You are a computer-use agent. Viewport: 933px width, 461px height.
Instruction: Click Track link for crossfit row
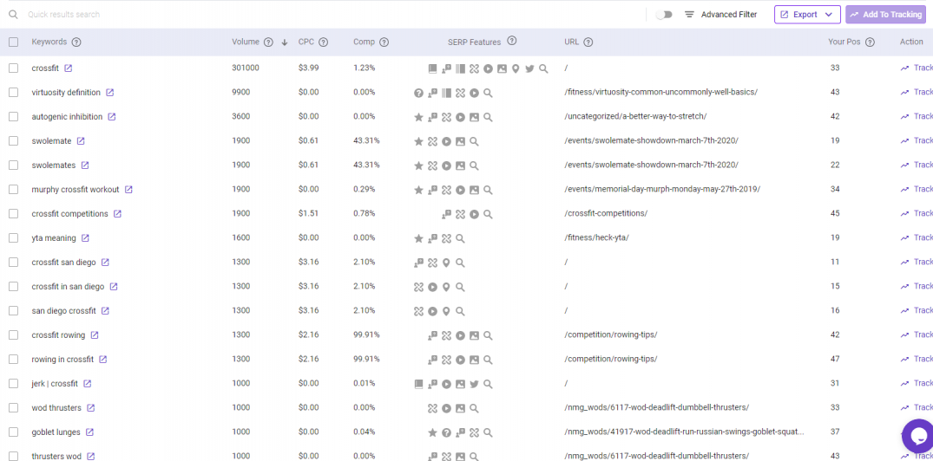917,68
